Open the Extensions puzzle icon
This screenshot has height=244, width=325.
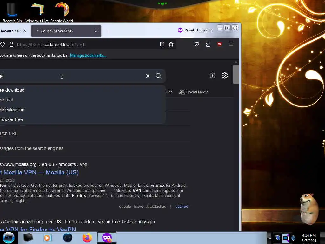pyautogui.click(x=208, y=44)
